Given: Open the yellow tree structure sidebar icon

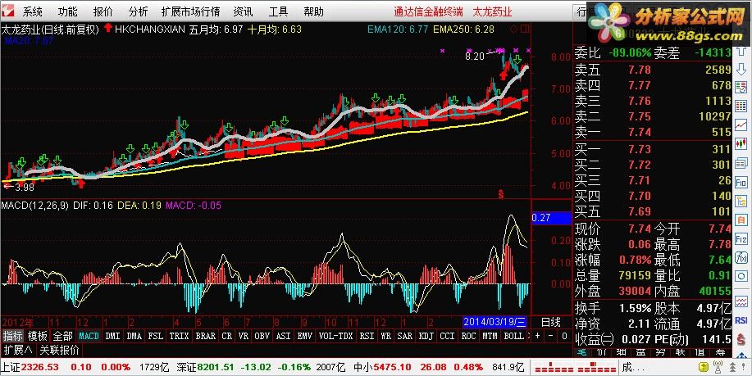Looking at the screenshot, I should coord(741,202).
